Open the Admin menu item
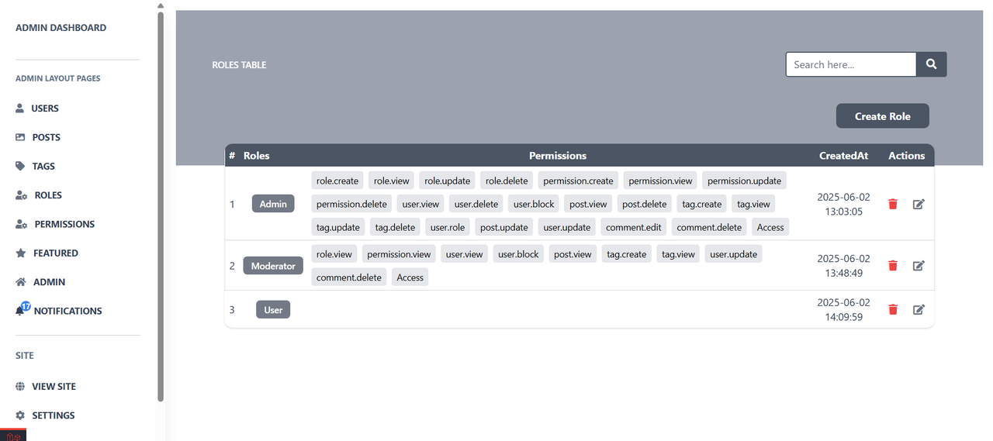 [x=49, y=282]
